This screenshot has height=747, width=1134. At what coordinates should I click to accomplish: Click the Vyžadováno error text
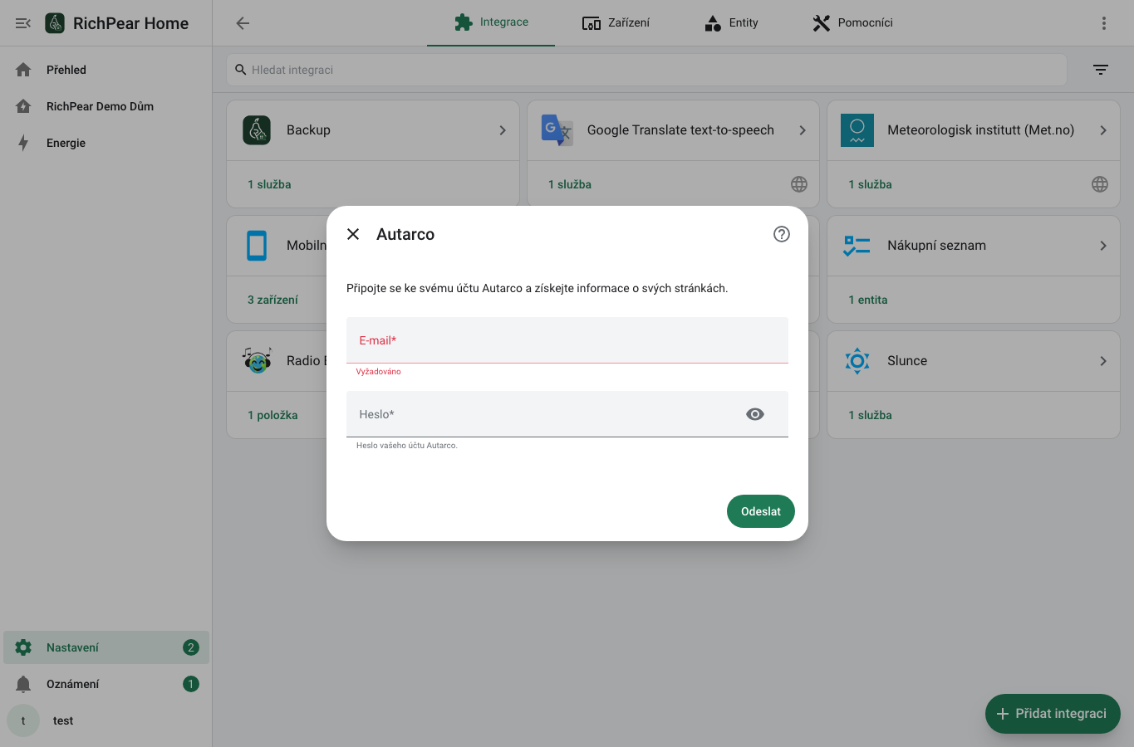pos(379,372)
